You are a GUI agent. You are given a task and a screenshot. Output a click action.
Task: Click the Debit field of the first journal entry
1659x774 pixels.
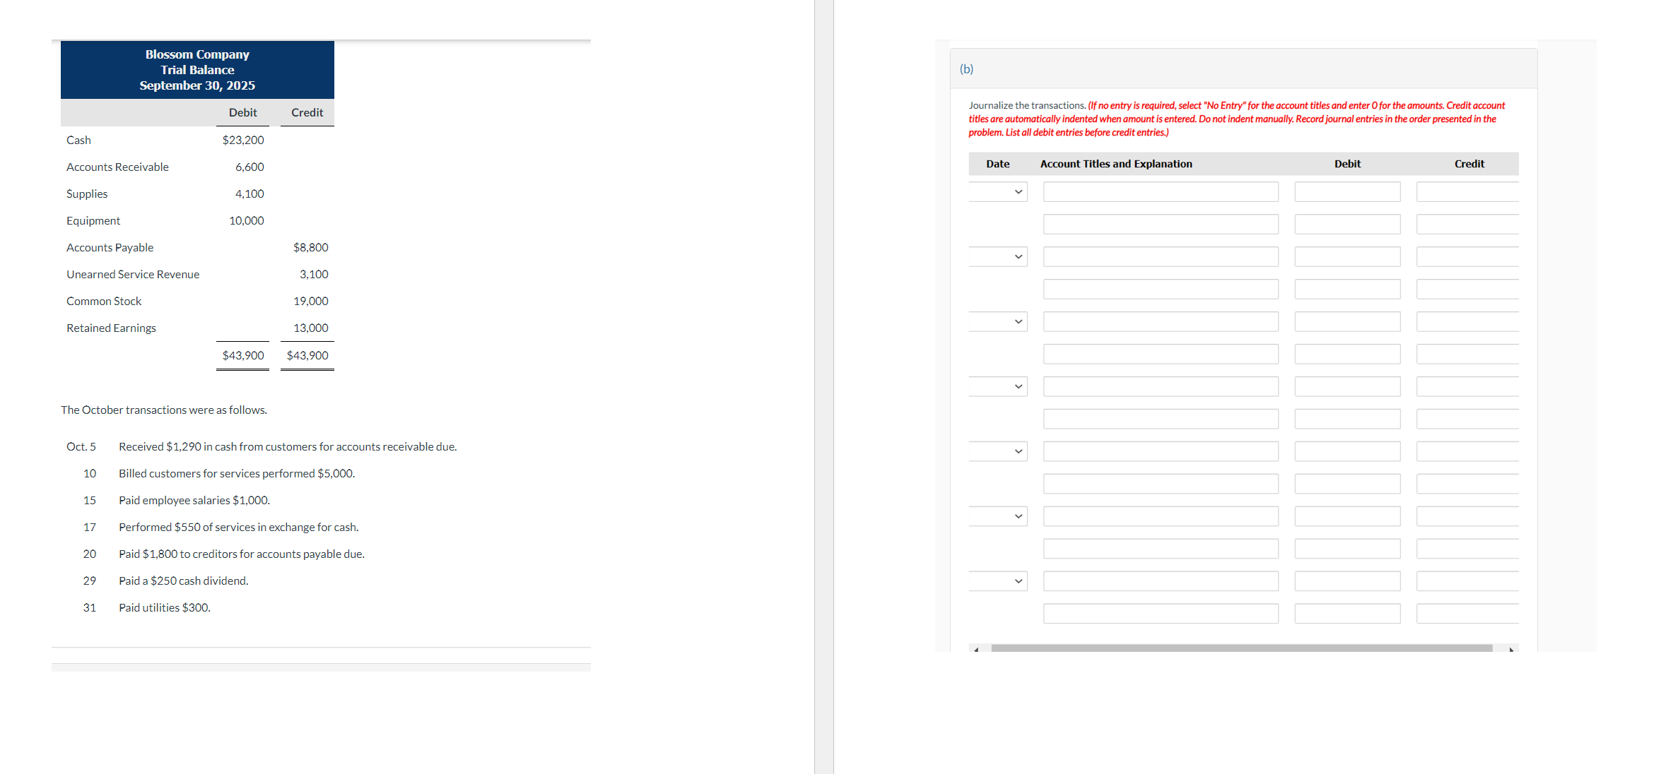tap(1347, 191)
